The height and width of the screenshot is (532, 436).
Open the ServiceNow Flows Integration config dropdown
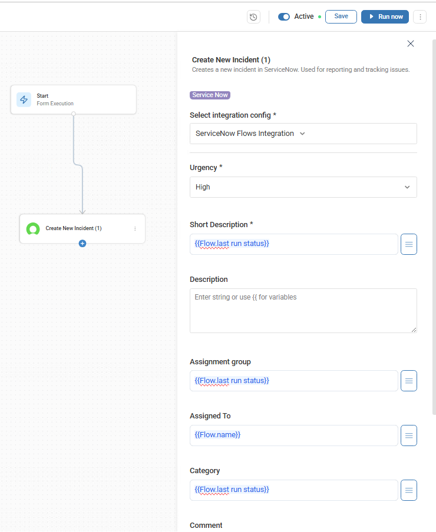coord(303,134)
